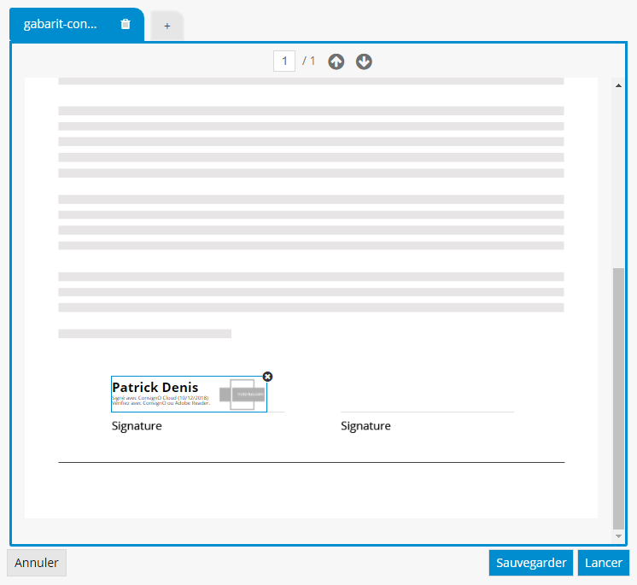Go to previous page with up arrow
Image resolution: width=637 pixels, height=585 pixels.
(x=336, y=61)
